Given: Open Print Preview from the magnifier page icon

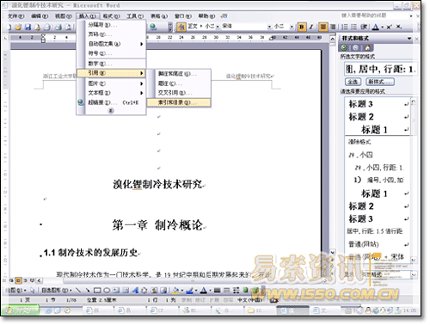Looking at the screenshot, I should [68, 28].
